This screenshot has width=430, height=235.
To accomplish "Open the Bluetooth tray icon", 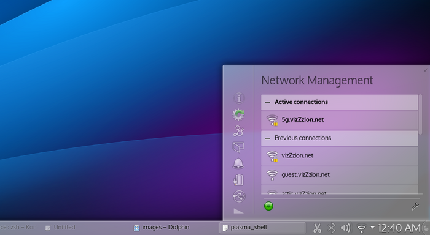I will click(332, 228).
